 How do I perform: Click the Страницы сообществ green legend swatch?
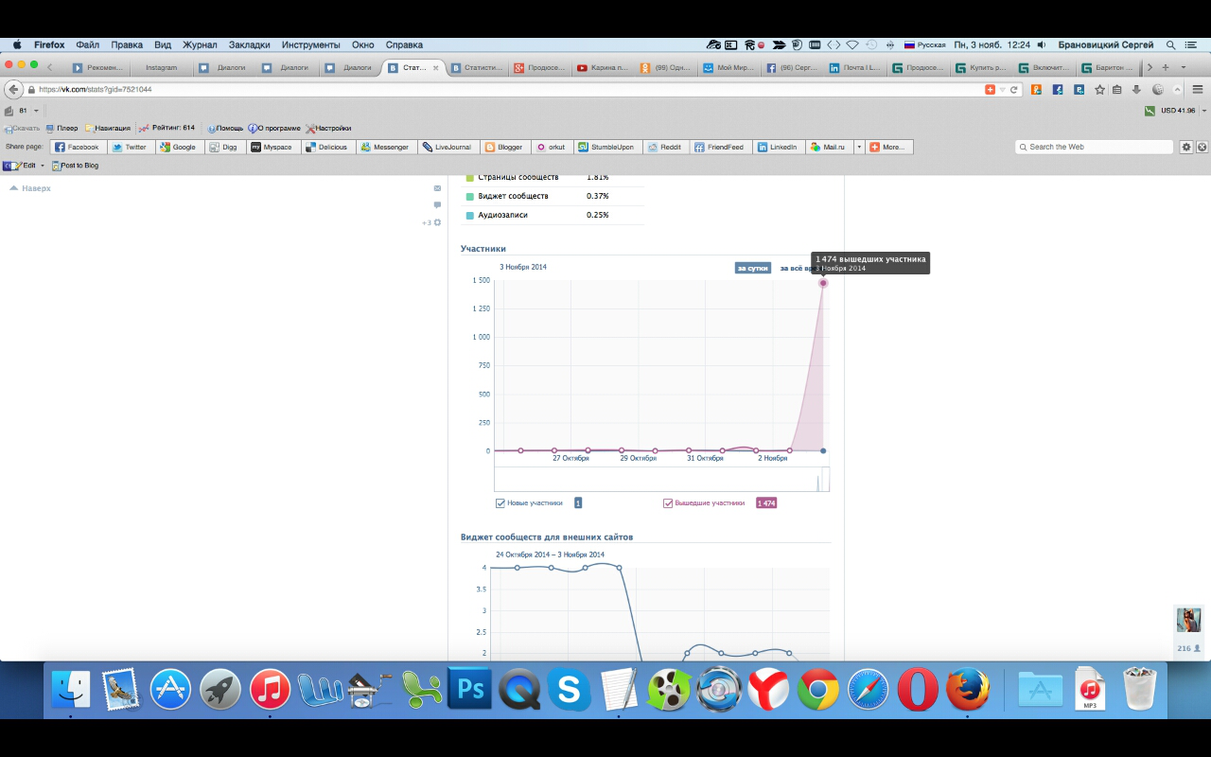click(x=470, y=178)
